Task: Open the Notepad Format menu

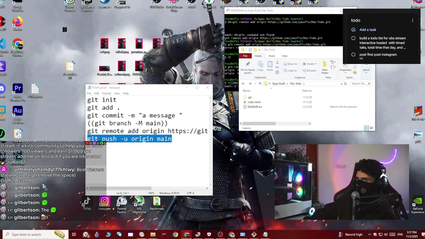Action: pos(107,93)
